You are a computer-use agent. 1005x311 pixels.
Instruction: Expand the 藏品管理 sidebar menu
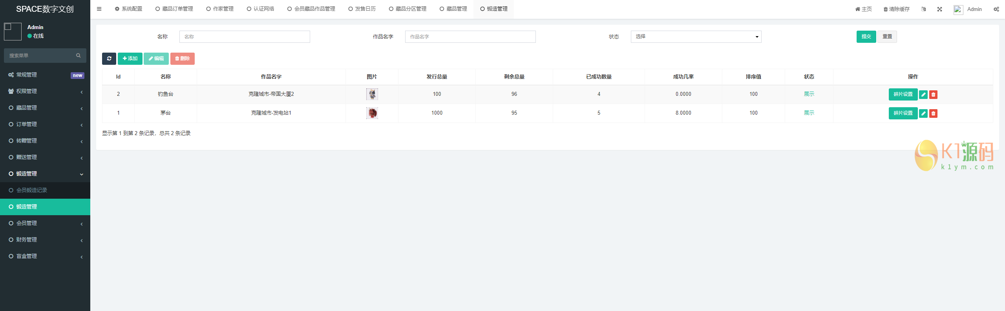point(45,108)
